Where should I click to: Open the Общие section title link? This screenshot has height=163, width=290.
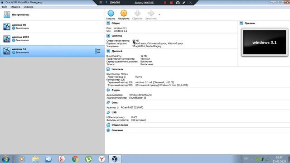click(x=116, y=23)
